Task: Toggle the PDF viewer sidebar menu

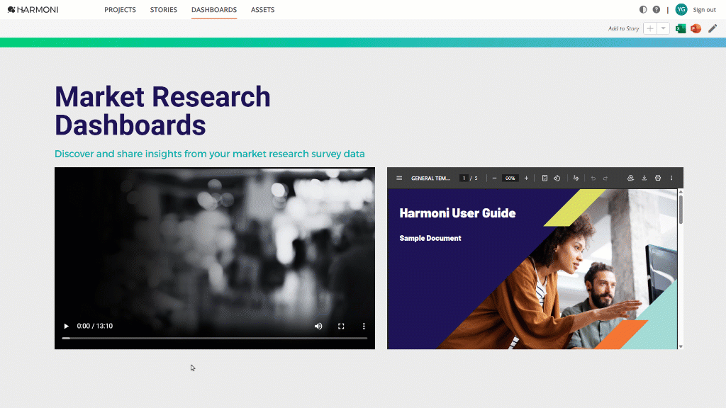Action: coord(399,178)
